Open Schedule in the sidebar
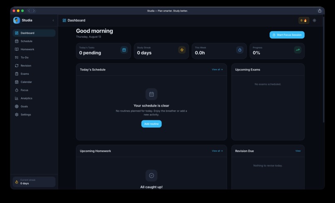Image resolution: width=335 pixels, height=203 pixels. (x=34, y=41)
